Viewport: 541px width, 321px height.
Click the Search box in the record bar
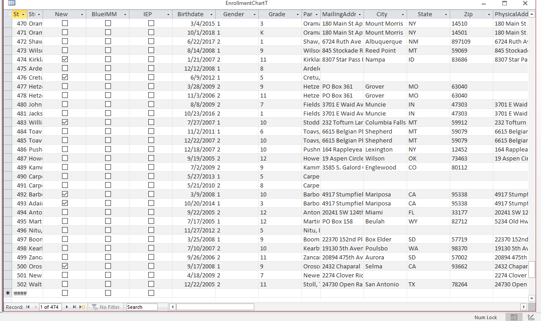tap(142, 307)
